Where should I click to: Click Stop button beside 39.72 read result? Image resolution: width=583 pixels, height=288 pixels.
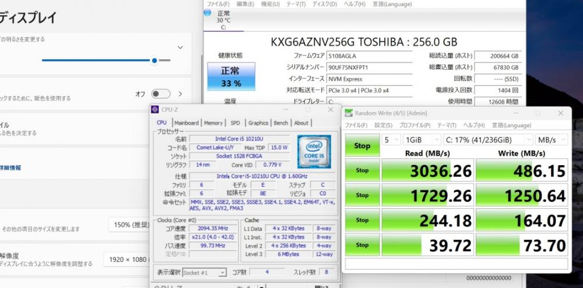click(362, 245)
